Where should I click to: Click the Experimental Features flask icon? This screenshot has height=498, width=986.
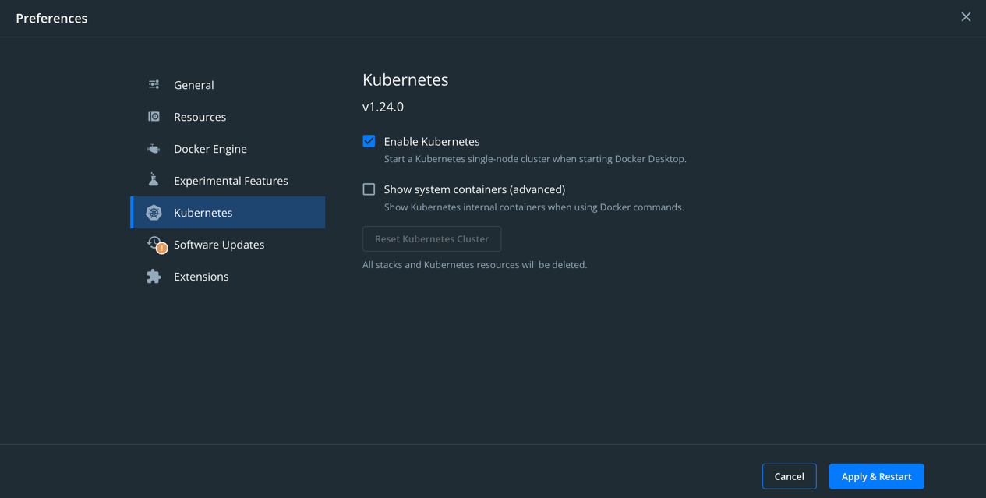[x=154, y=180]
